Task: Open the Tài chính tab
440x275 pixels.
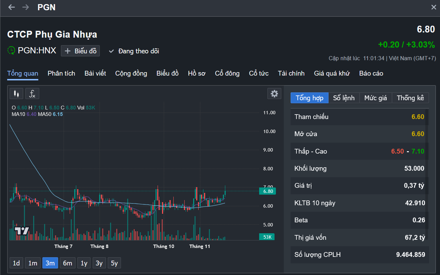Action: pyautogui.click(x=291, y=73)
